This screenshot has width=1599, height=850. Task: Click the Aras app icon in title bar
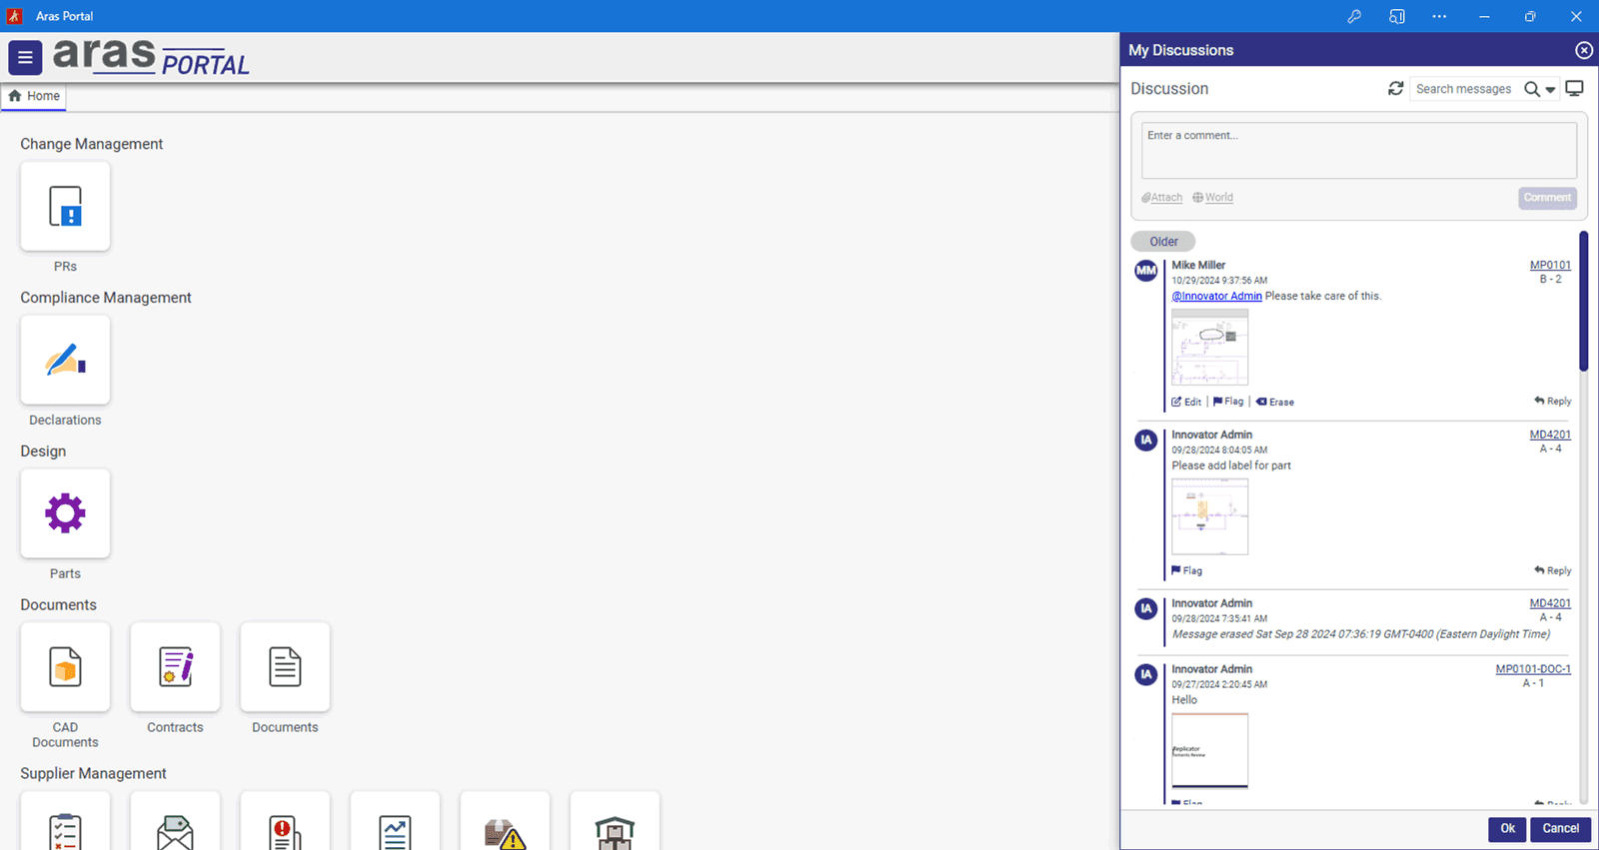[x=14, y=16]
